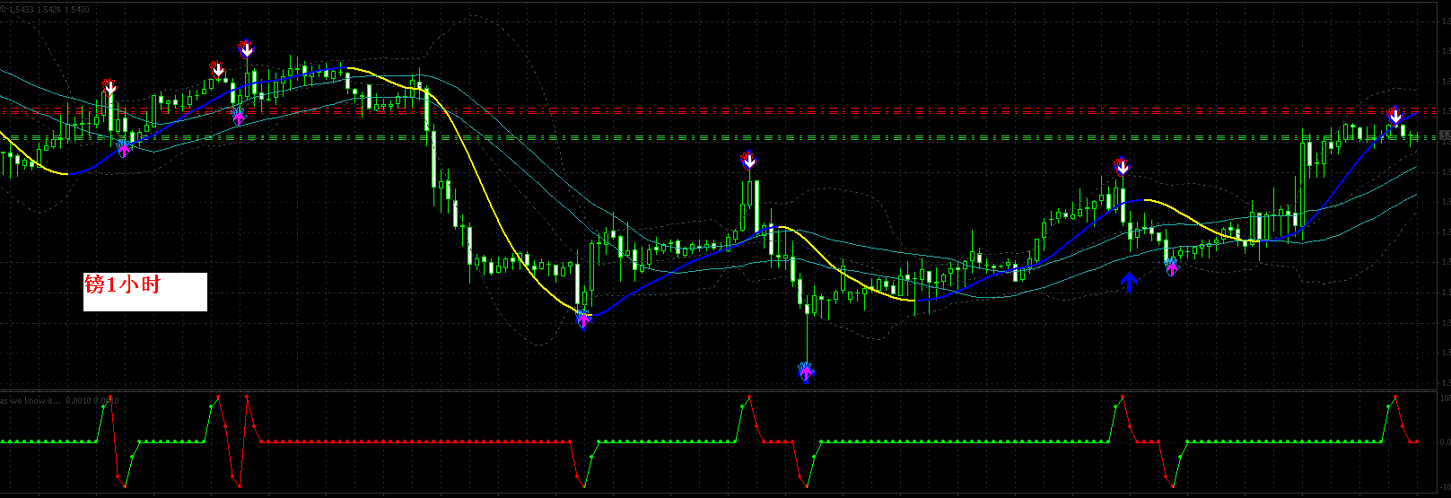
Task: Click the indicator label 'as we know it...'
Action: [x=32, y=400]
